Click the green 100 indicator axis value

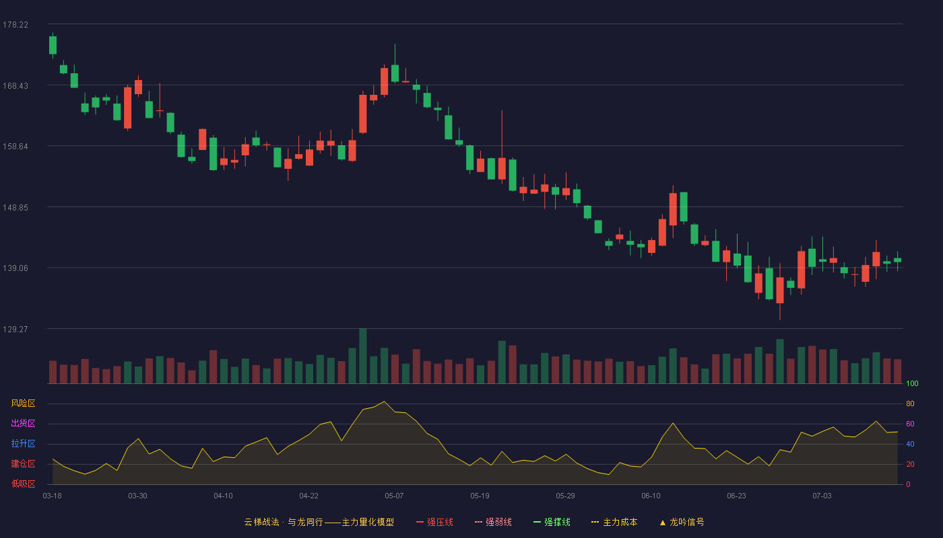tap(912, 384)
